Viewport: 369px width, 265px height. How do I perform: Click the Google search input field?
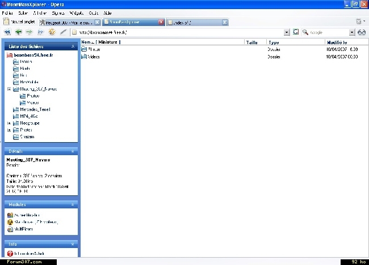329,32
